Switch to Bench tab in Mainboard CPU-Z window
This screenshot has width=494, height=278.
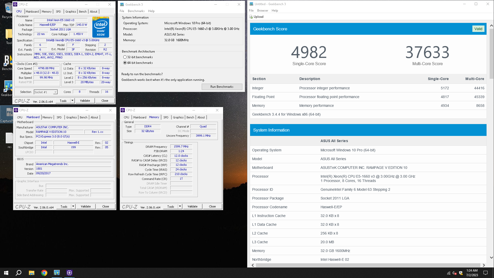[83, 117]
